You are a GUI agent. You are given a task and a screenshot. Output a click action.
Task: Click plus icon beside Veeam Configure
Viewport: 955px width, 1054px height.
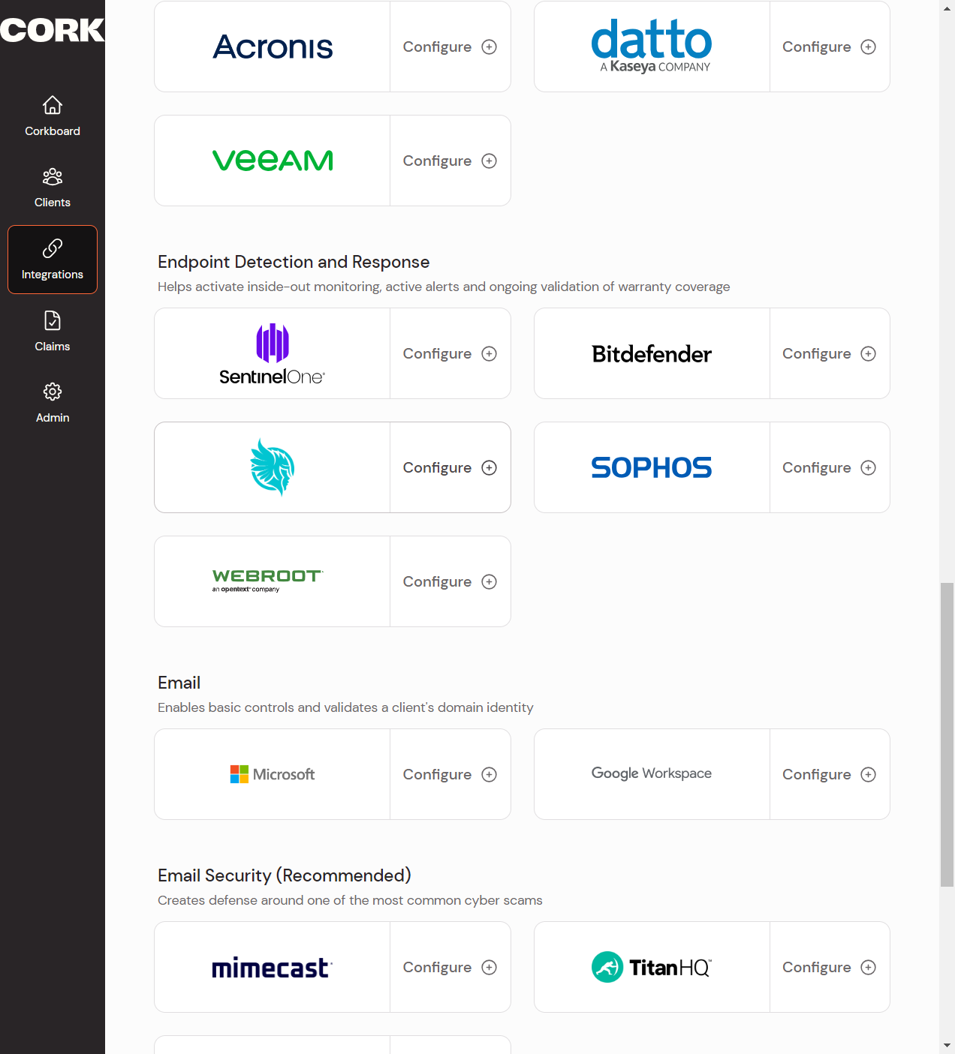point(490,161)
